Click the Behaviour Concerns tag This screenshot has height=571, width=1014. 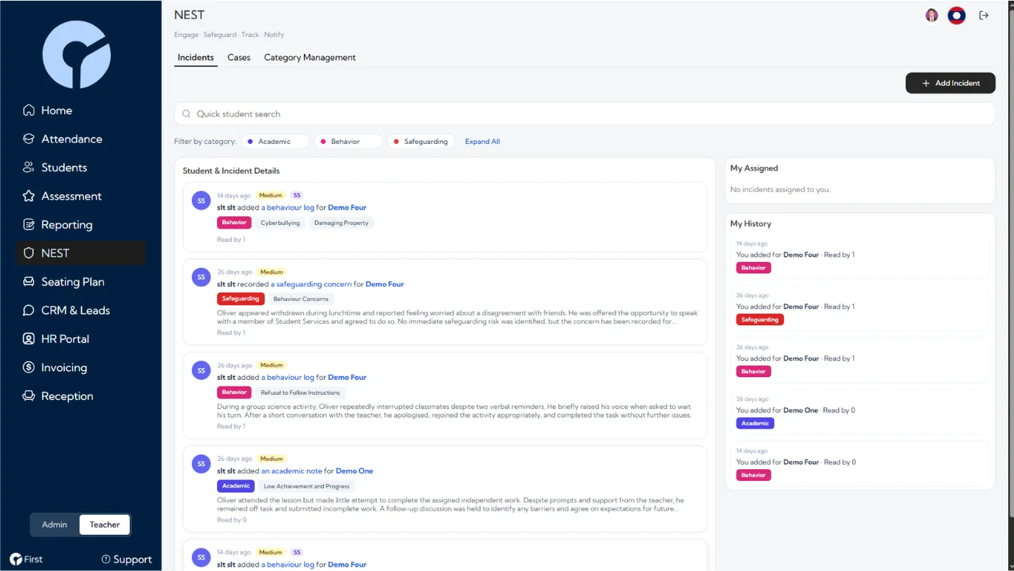click(x=301, y=299)
